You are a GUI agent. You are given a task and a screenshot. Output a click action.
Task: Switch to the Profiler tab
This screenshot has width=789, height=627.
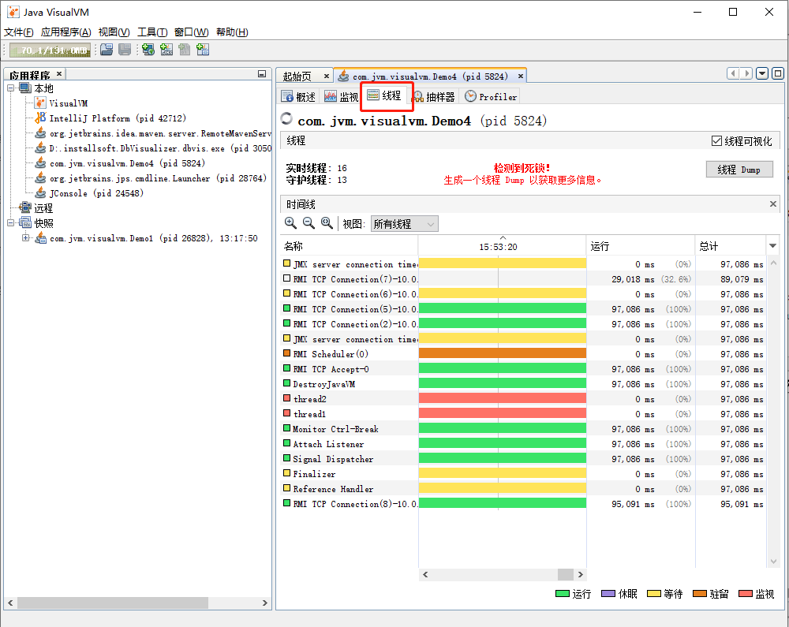[x=491, y=96]
